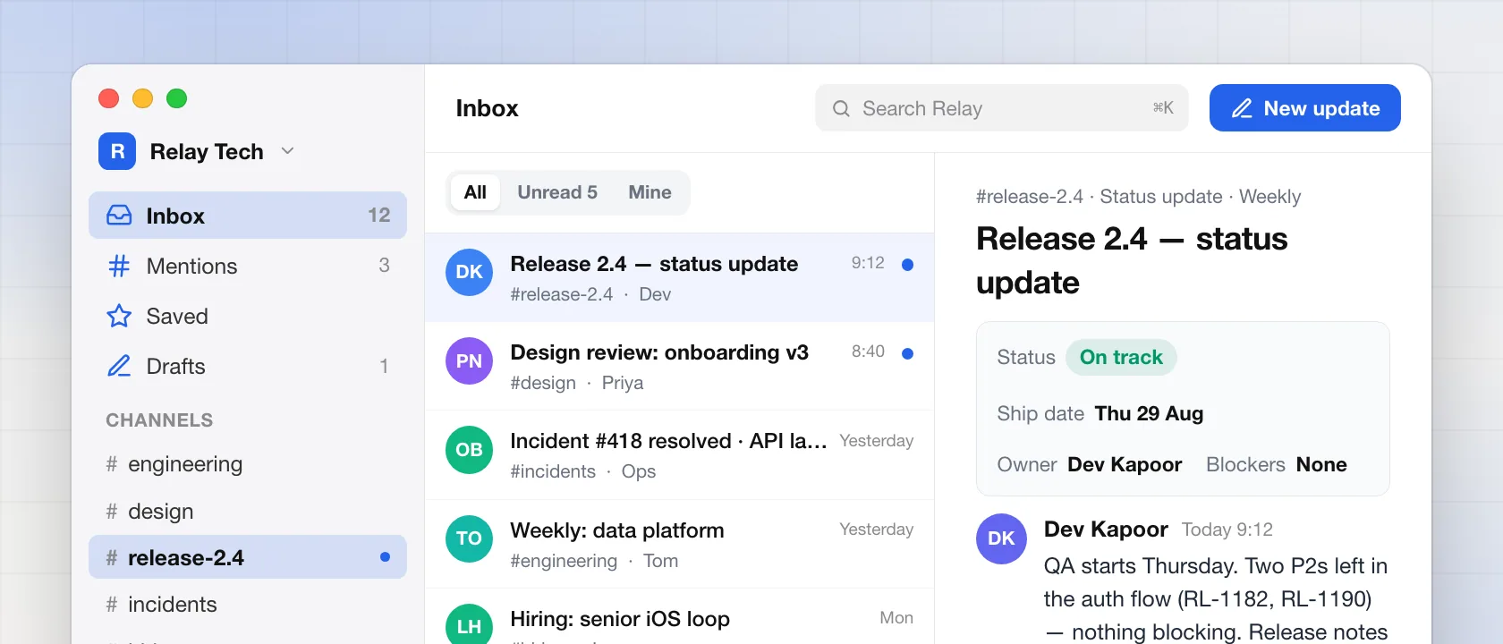This screenshot has height=644, width=1503.
Task: Click the LH avatar in the list
Action: (469, 624)
